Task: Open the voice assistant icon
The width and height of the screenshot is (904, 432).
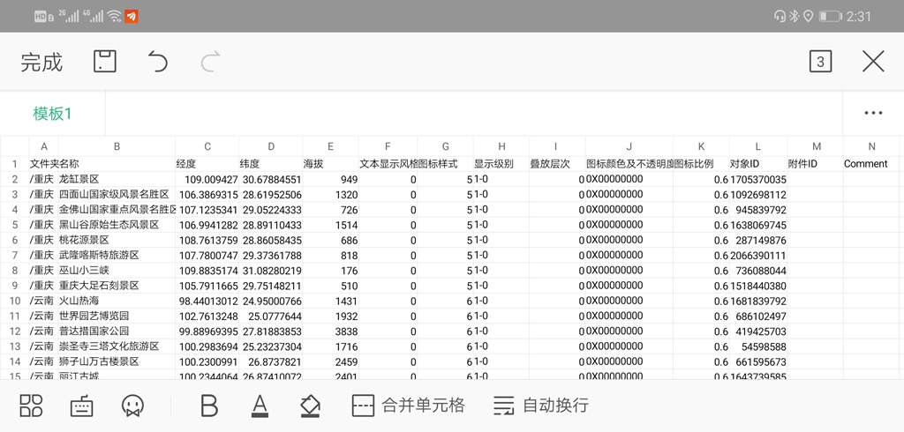Action: (132, 406)
